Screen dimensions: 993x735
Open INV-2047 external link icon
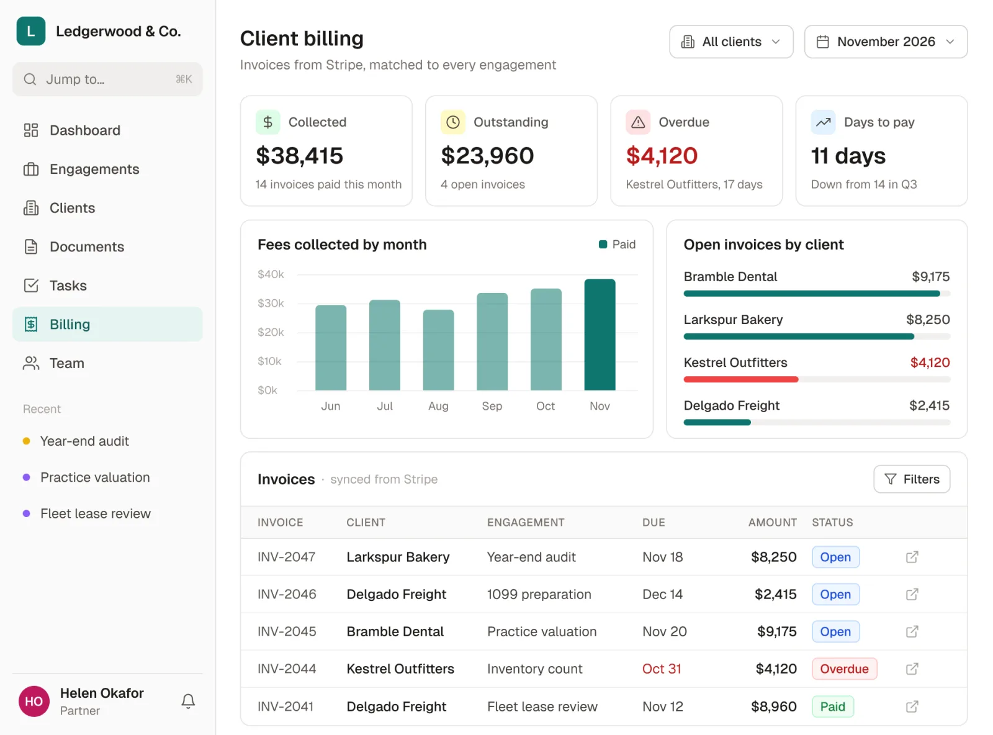(912, 557)
